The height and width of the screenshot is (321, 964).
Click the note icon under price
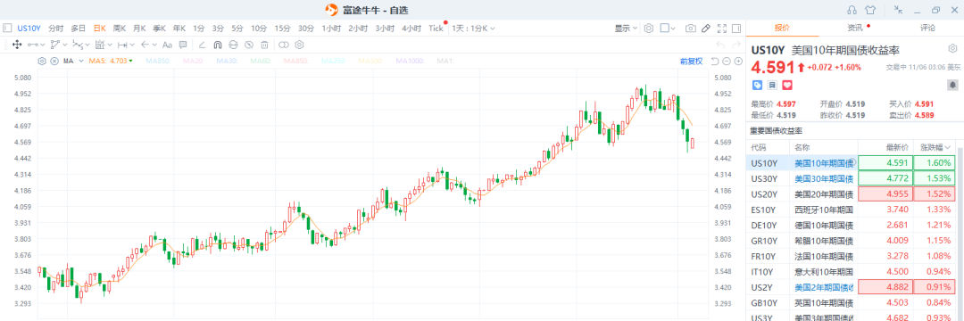772,85
